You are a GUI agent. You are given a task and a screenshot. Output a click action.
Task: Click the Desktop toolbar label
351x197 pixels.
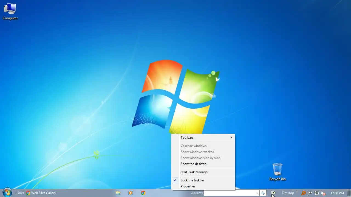(x=288, y=193)
